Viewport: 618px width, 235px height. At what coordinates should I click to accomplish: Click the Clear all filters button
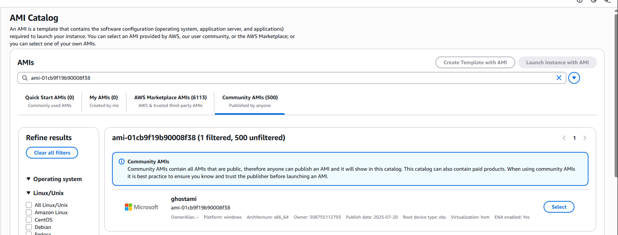point(52,153)
